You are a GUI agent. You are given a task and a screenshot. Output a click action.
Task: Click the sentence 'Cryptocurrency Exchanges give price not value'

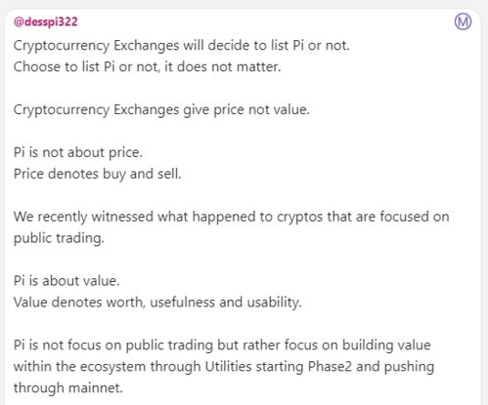click(x=161, y=109)
